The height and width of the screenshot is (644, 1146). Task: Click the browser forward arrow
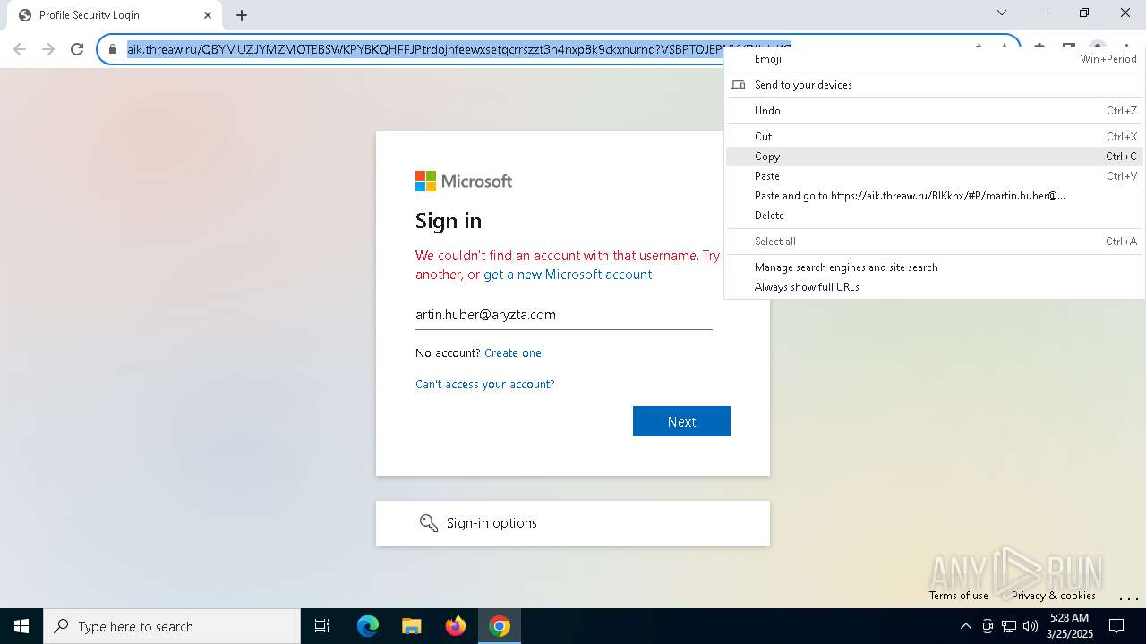tap(48, 49)
